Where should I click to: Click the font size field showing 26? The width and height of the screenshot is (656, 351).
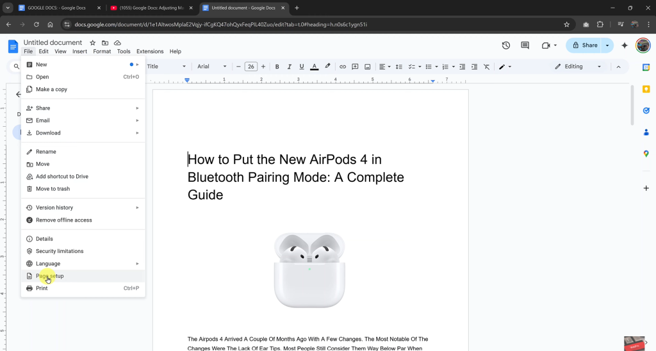(250, 67)
